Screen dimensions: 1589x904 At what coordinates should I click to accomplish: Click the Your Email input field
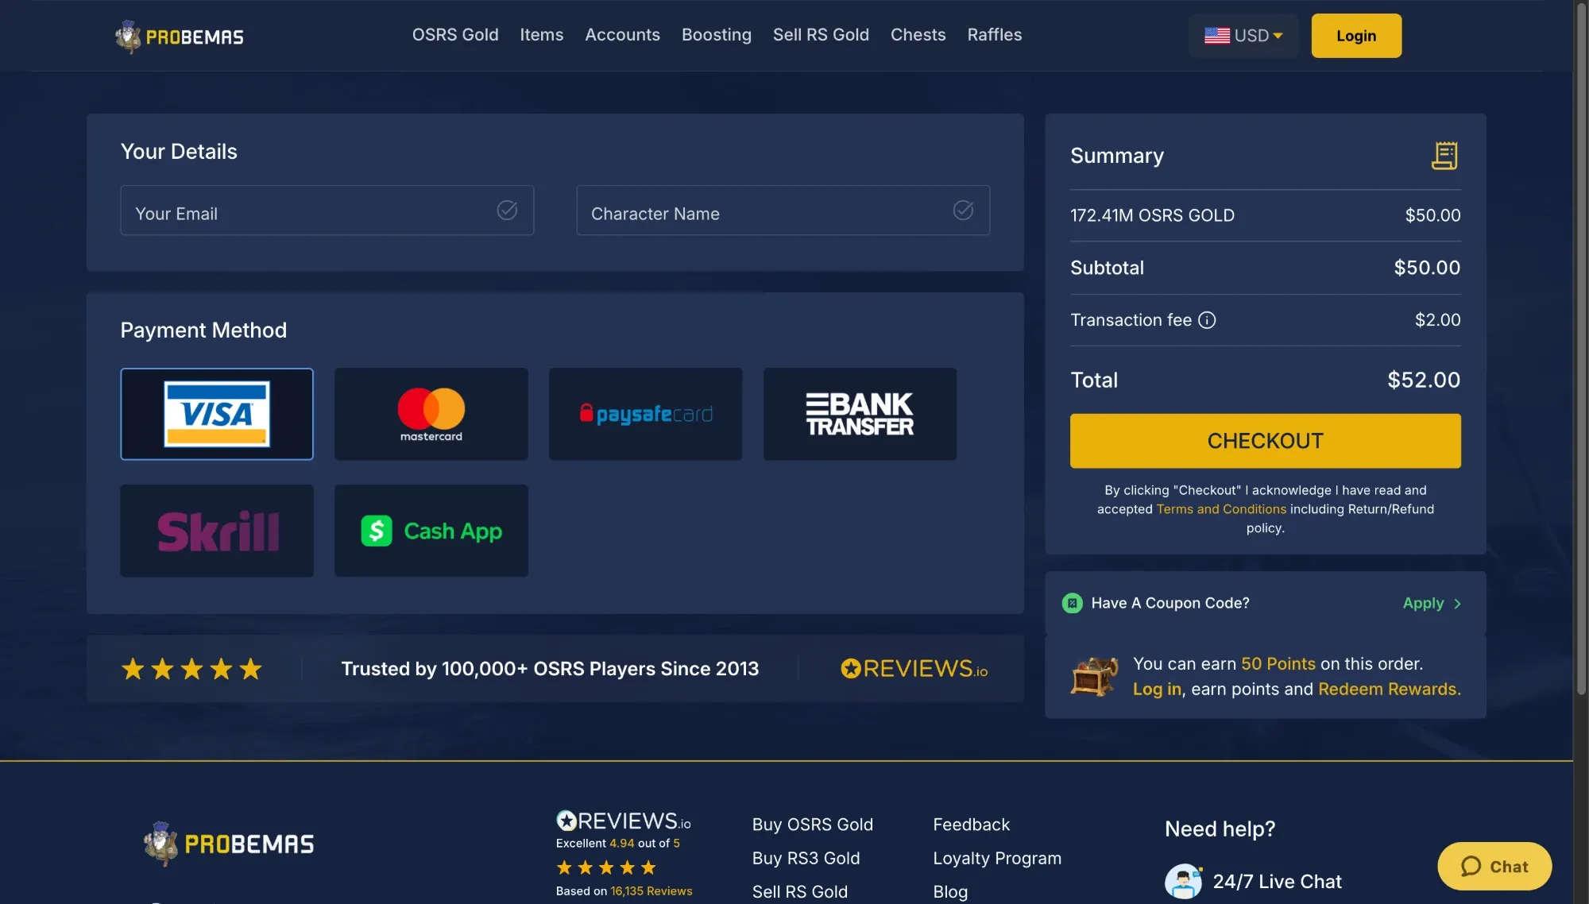click(327, 211)
